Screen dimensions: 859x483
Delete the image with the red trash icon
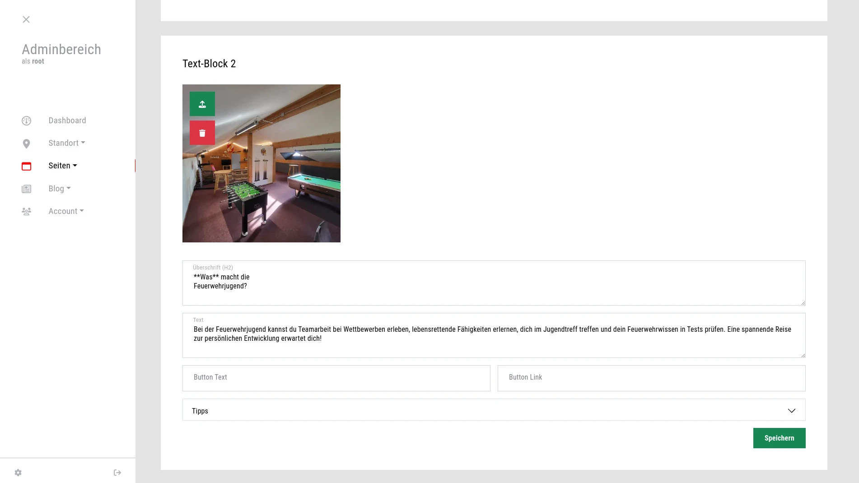[202, 133]
